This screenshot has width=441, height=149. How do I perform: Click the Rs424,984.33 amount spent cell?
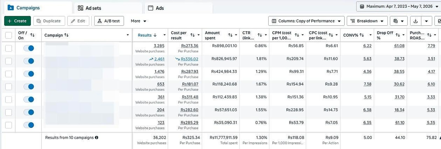pyautogui.click(x=224, y=71)
